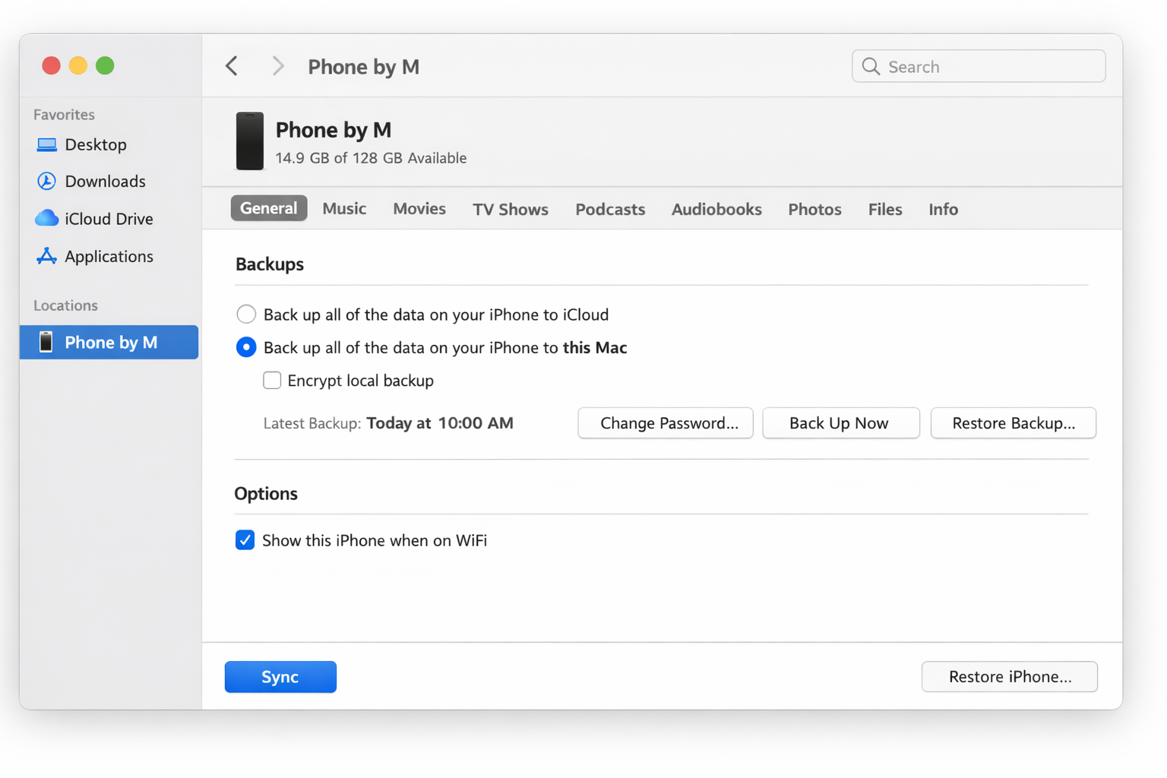Enable Encrypt local backup checkbox
The image size is (1167, 778).
pyautogui.click(x=272, y=380)
